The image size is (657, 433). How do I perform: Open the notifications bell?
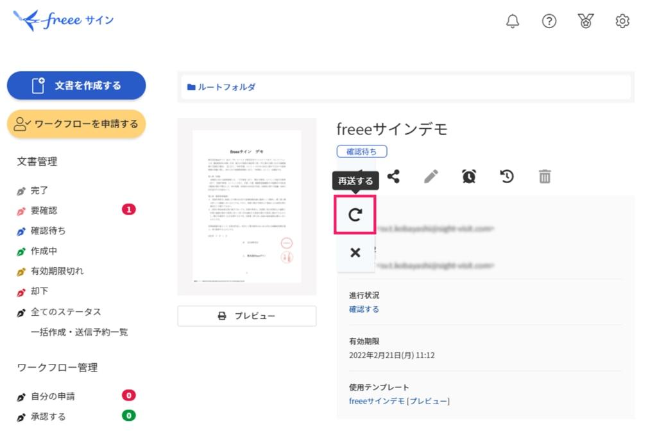tap(513, 20)
